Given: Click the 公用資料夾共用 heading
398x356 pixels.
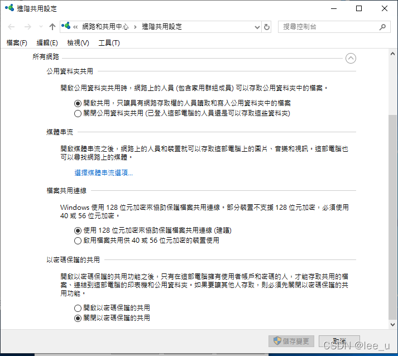Looking at the screenshot, I should coord(70,71).
